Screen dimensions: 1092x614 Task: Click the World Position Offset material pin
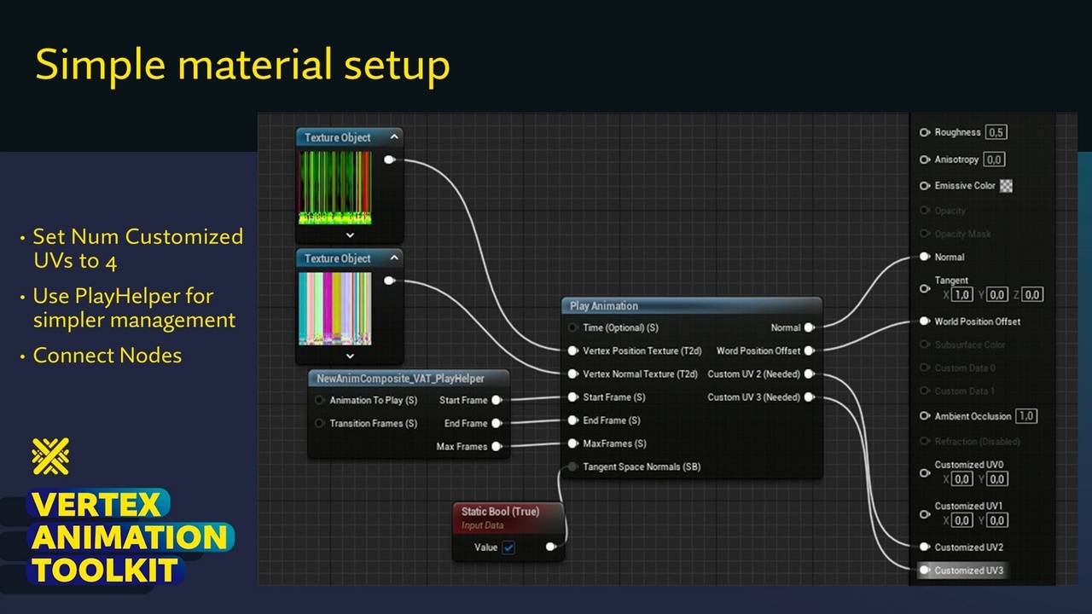[925, 321]
